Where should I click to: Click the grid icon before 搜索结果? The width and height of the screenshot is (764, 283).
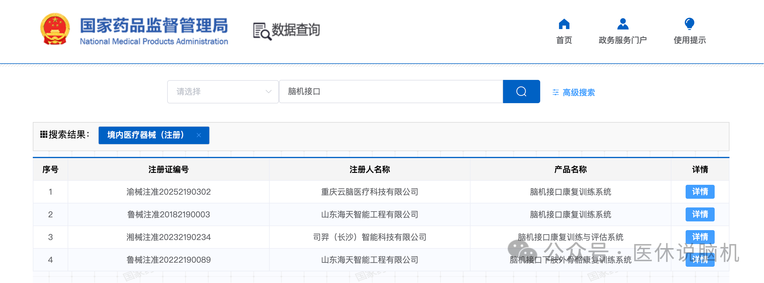coord(44,135)
